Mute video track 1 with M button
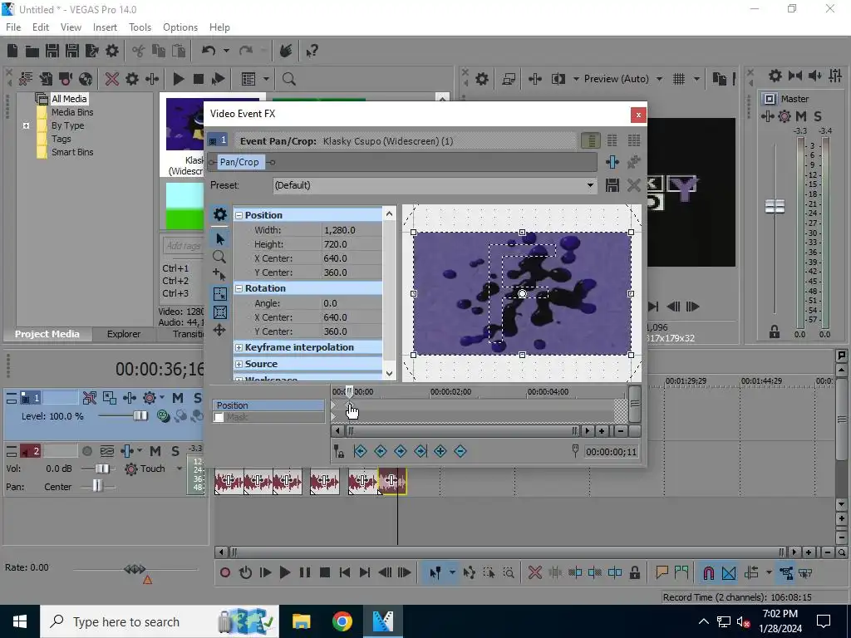 (x=178, y=398)
